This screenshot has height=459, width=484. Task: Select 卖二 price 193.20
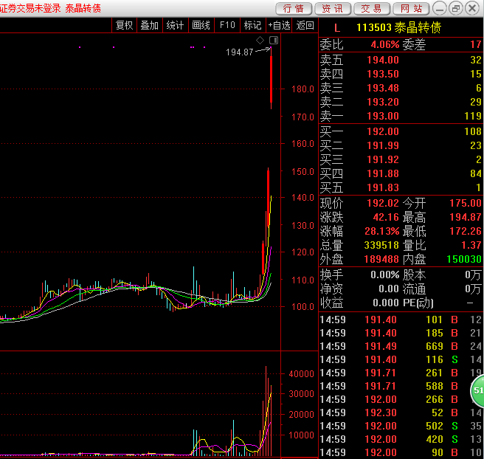383,102
